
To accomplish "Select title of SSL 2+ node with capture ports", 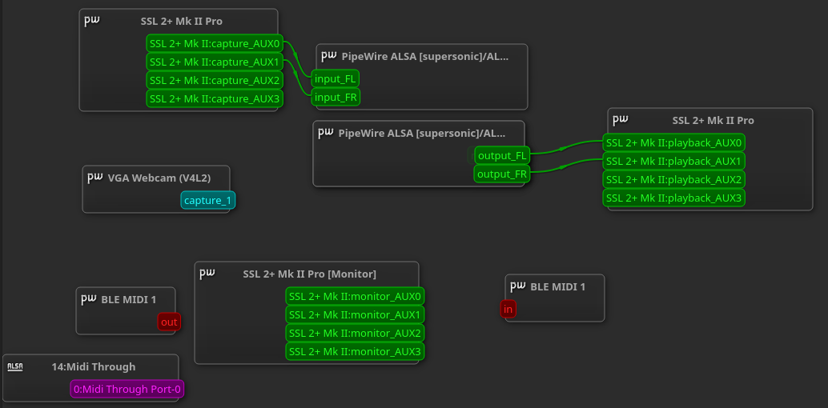I will point(181,21).
